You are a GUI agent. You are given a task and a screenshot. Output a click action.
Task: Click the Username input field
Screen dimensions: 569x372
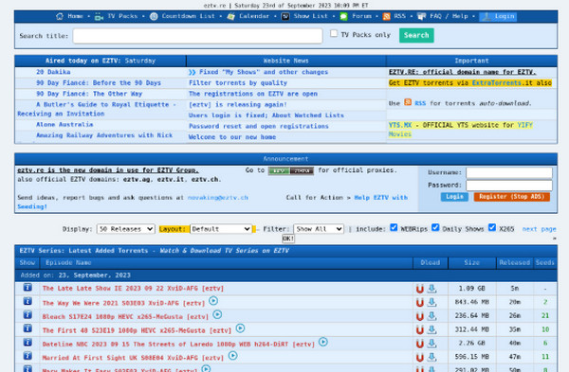509,172
